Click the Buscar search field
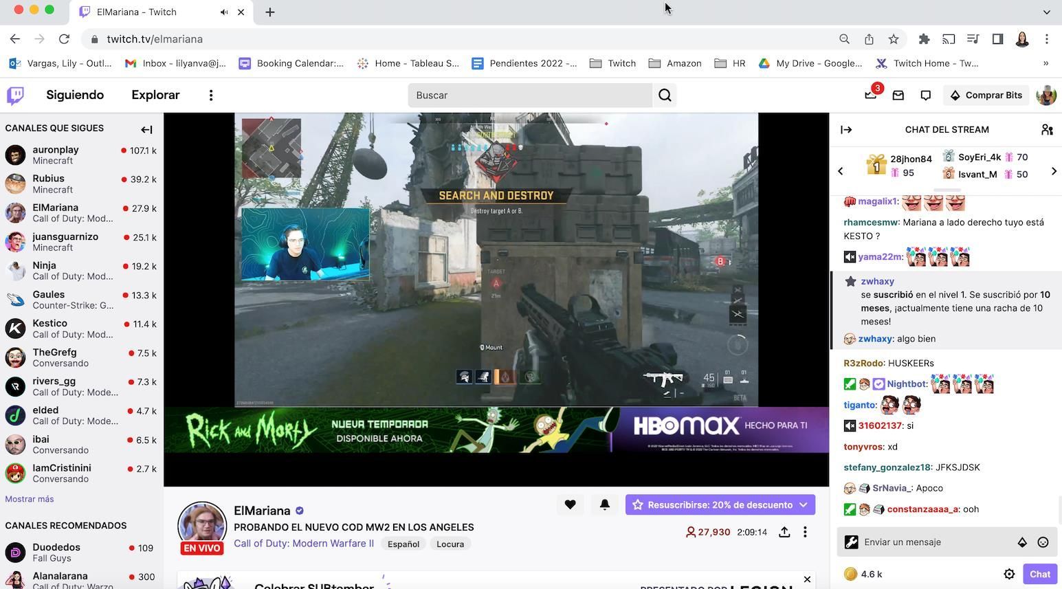The image size is (1062, 589). click(x=530, y=96)
